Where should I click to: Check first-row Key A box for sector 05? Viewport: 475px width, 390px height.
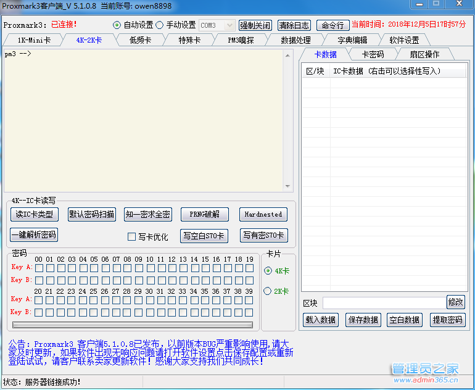[x=94, y=268]
